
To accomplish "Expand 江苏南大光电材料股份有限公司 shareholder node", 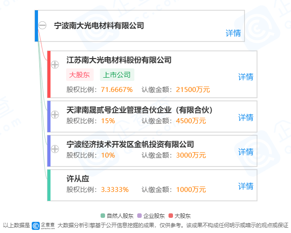I will [55, 65].
